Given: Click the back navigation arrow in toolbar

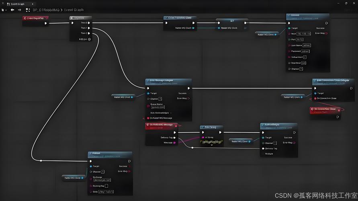Looking at the screenshot, I should point(12,10).
